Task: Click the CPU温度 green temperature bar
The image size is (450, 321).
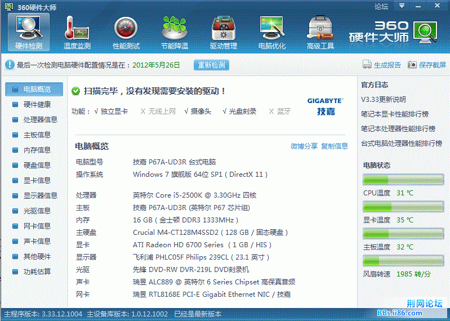Action: coord(403,180)
